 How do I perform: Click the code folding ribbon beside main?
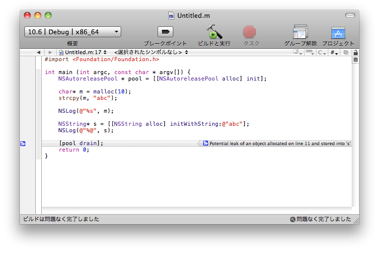(39, 114)
